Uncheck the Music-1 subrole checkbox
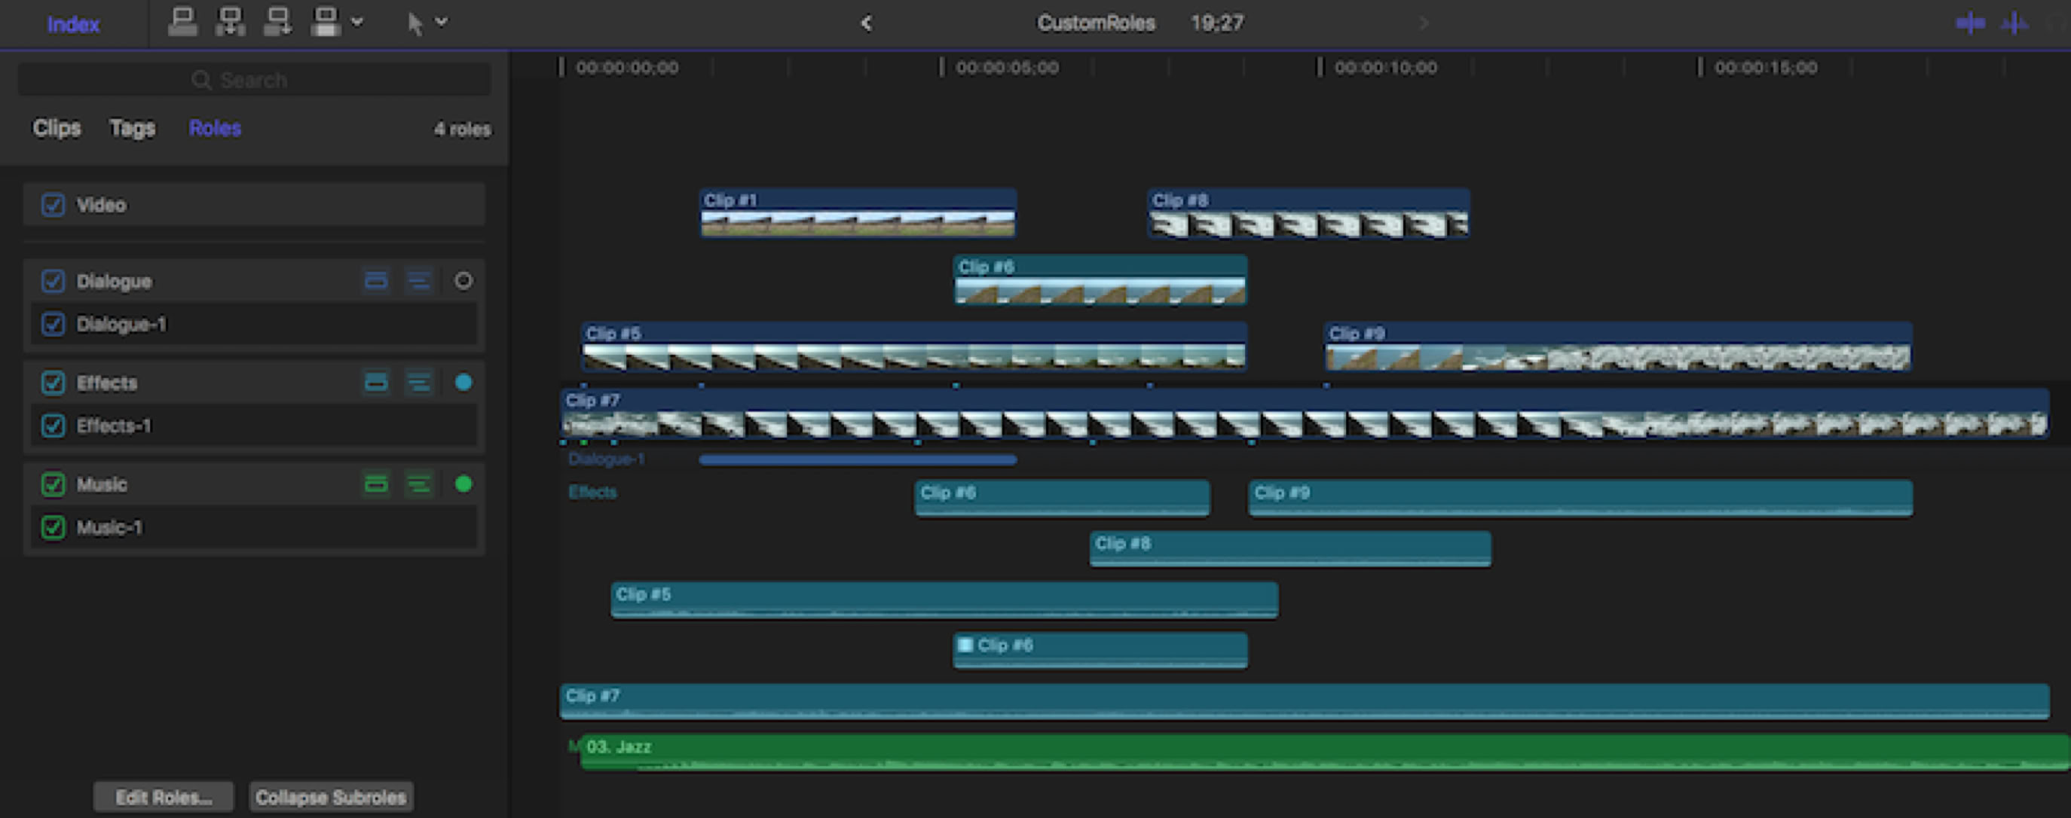This screenshot has width=2071, height=818. [53, 527]
